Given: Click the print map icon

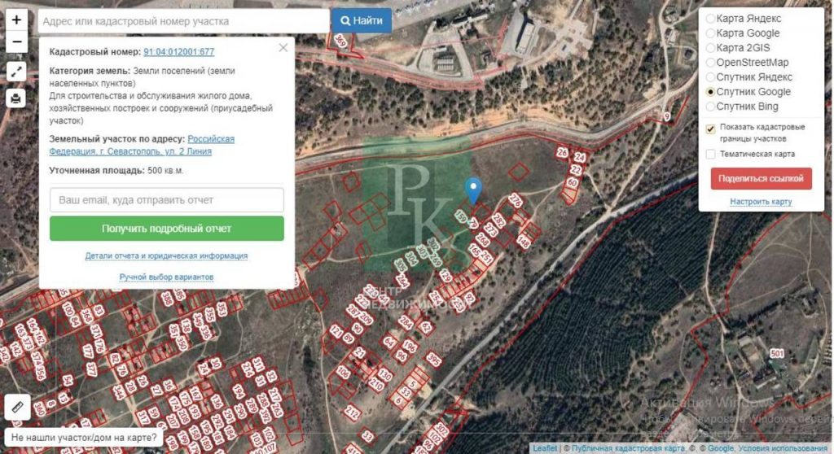Looking at the screenshot, I should pos(16,98).
